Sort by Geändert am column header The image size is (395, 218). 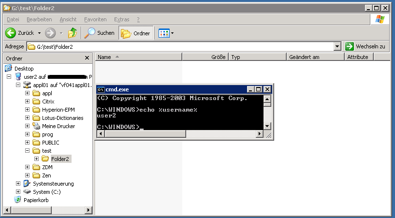pyautogui.click(x=316, y=57)
